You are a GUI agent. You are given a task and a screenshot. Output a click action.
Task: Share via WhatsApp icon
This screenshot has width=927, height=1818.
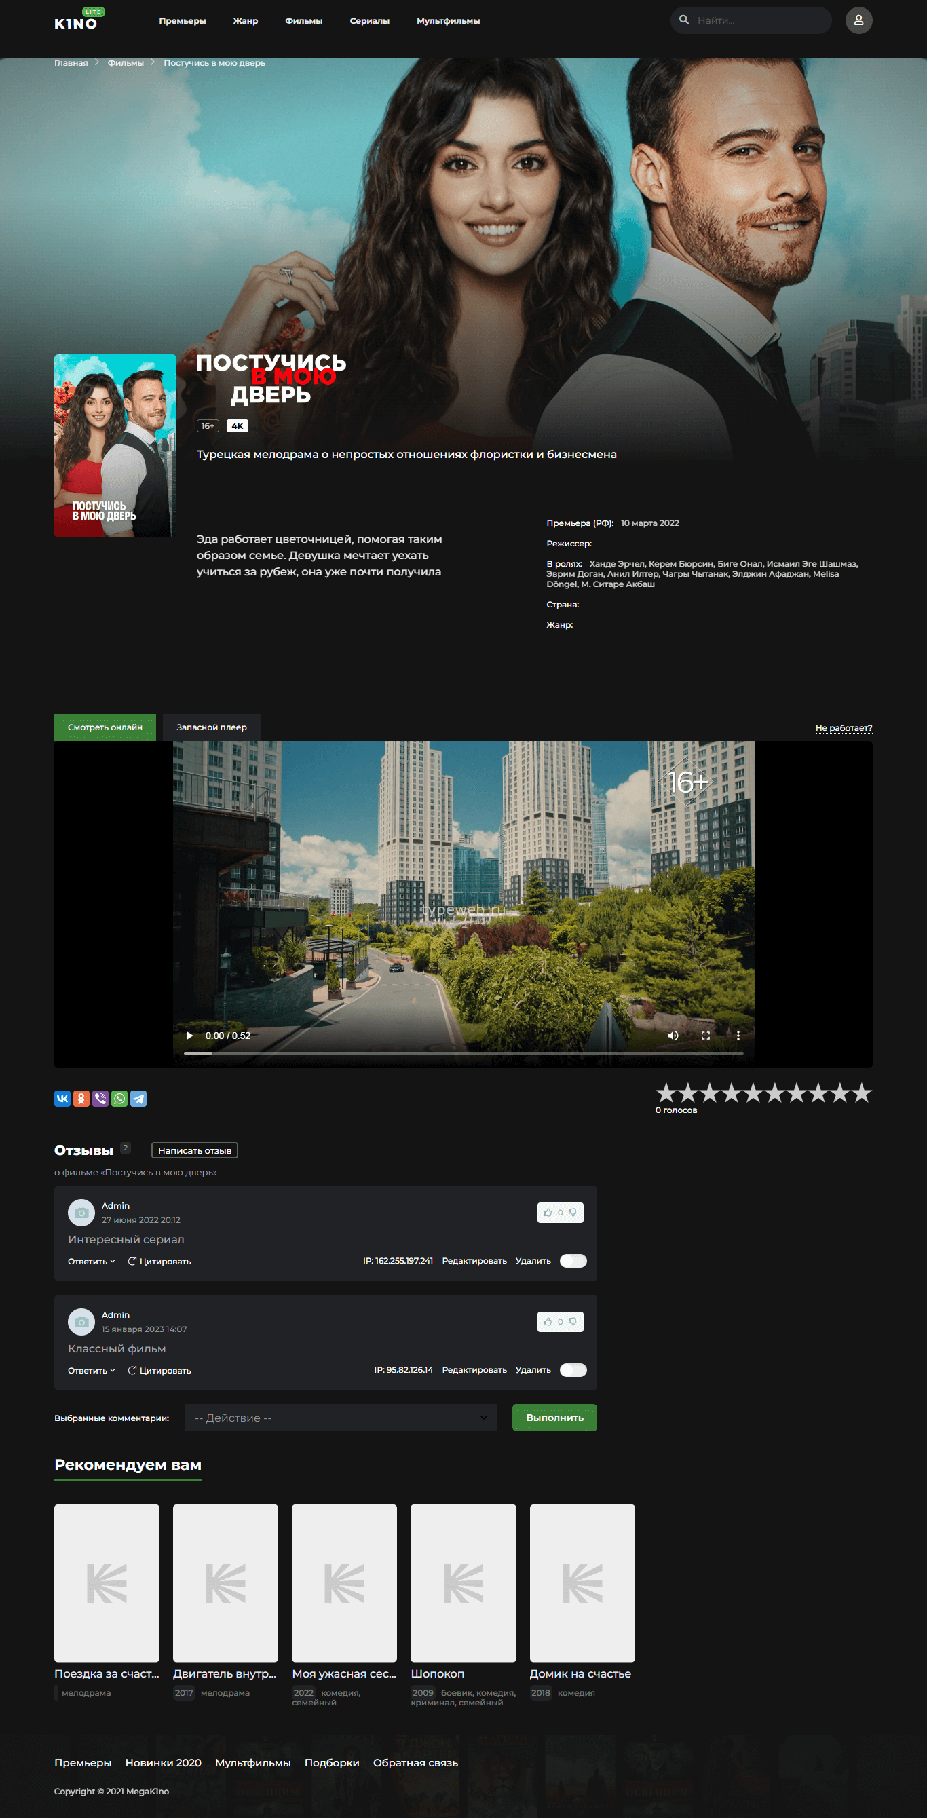pyautogui.click(x=119, y=1098)
